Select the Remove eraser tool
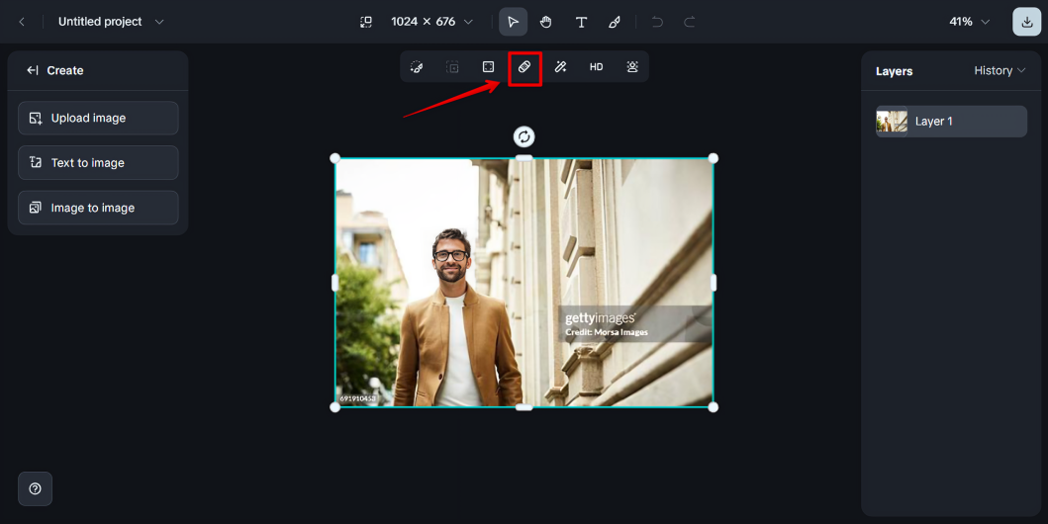 point(524,67)
